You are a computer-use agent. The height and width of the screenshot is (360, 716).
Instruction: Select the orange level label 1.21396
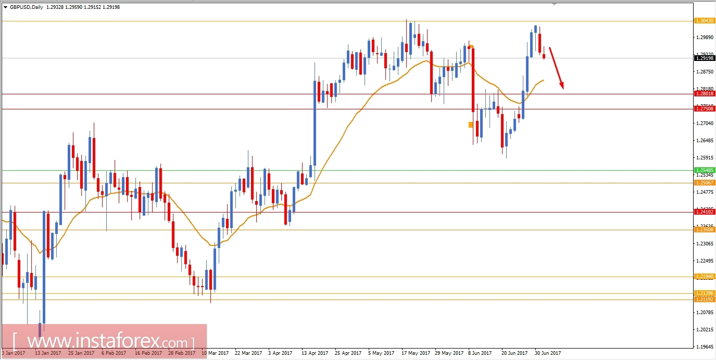[x=705, y=293]
